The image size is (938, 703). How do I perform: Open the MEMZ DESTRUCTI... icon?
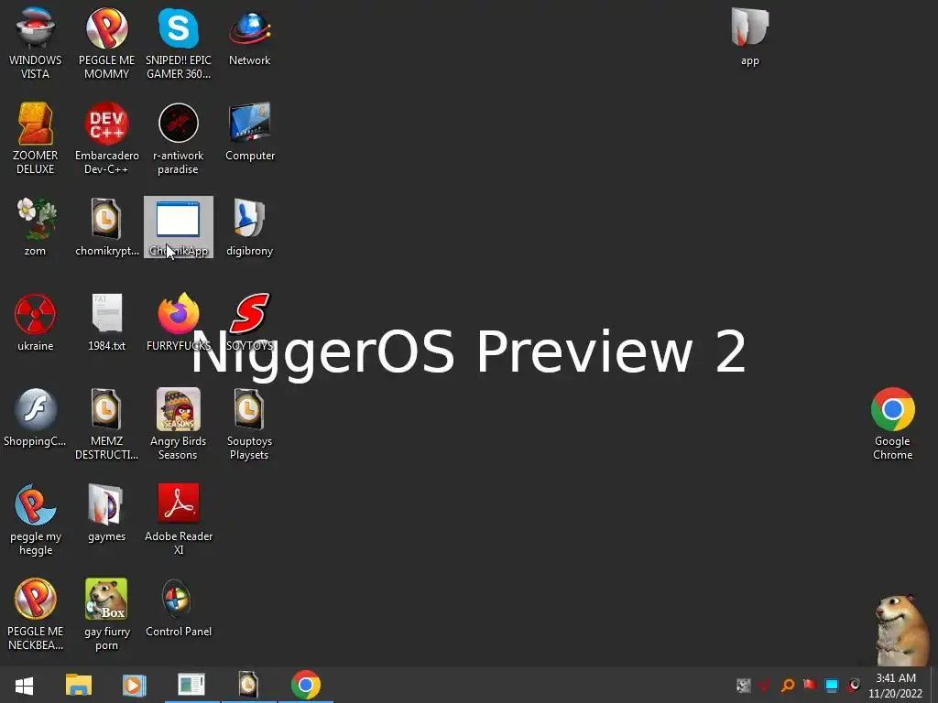click(x=106, y=424)
